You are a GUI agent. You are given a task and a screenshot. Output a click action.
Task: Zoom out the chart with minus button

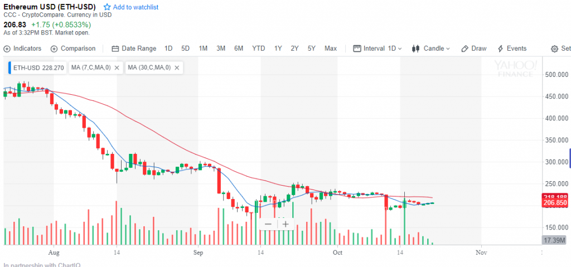point(268,224)
